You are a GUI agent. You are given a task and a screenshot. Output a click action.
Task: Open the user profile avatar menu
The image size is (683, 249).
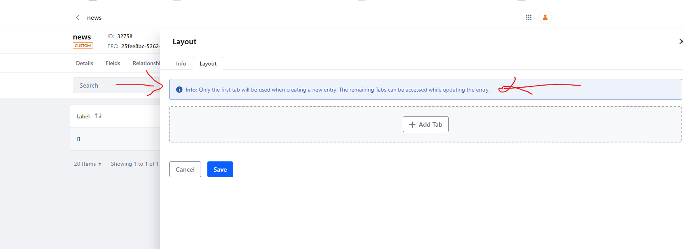coord(545,17)
